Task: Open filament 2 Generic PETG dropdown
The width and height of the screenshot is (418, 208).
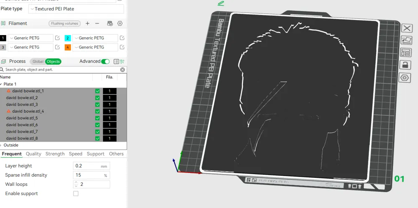Action: coord(95,38)
